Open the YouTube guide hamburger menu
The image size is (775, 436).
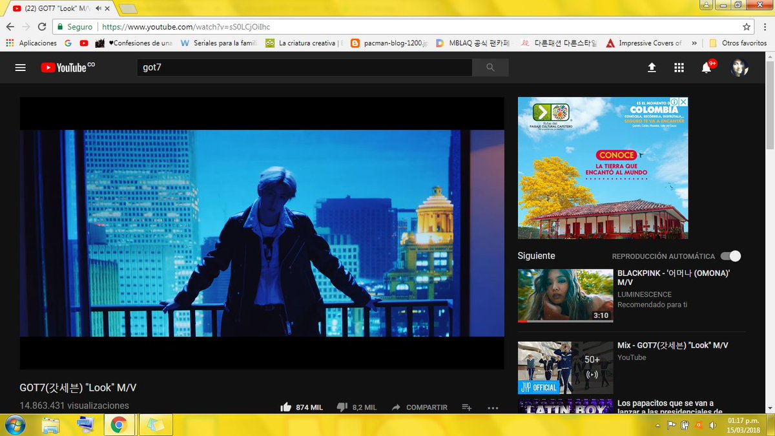point(21,67)
